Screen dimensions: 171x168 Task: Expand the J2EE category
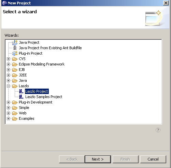8,75
